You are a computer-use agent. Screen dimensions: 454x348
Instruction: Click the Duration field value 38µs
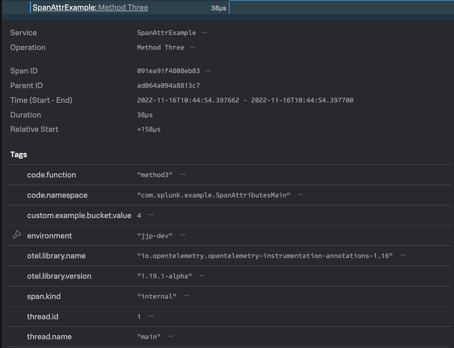tap(145, 115)
